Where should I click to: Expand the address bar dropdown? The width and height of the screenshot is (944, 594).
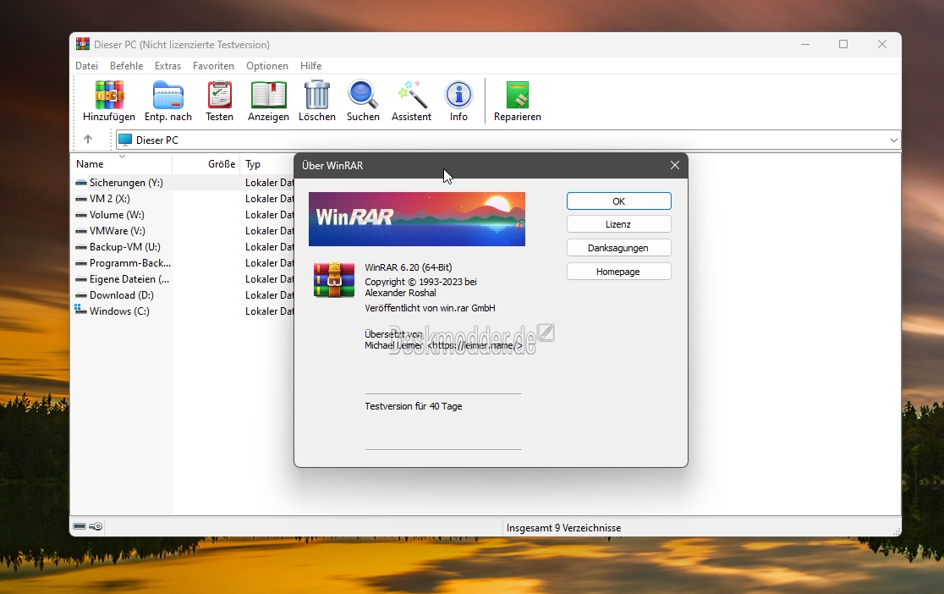[x=893, y=140]
